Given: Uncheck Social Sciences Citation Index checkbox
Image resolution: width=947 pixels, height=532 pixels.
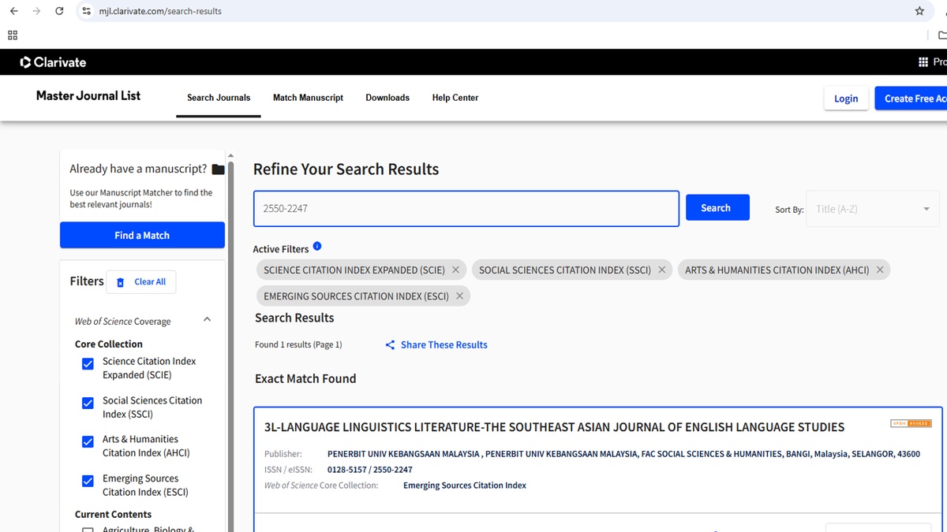Looking at the screenshot, I should (x=88, y=404).
